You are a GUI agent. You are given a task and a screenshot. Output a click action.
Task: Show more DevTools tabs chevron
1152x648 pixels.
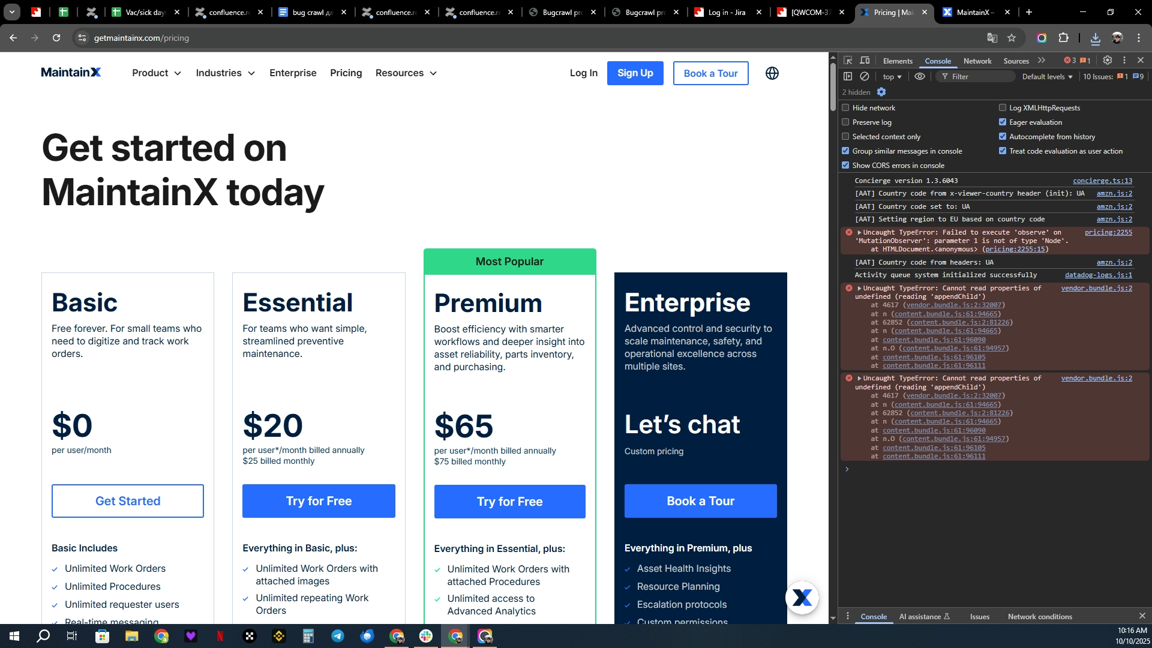(x=1042, y=61)
